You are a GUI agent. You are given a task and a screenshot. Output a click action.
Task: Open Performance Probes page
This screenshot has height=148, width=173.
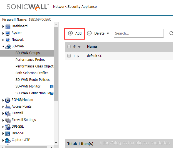click(x=30, y=60)
